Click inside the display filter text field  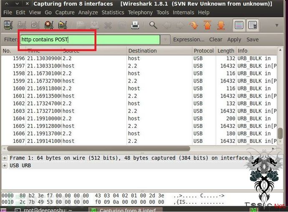click(90, 40)
